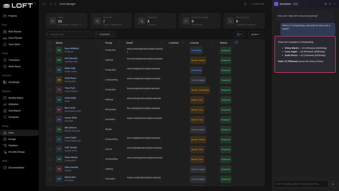Viewport: 339px width, 191px height.
Task: Open the Utilization report icon
Action: pyautogui.click(x=5, y=104)
